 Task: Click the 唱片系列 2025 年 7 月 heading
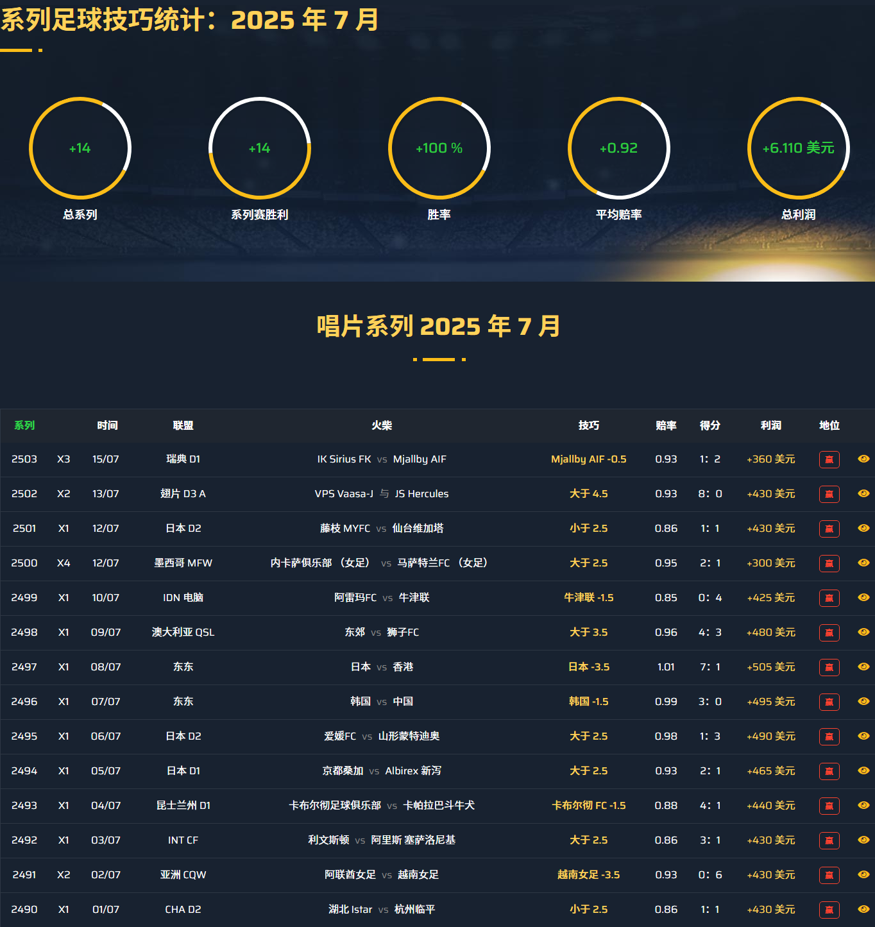click(439, 326)
